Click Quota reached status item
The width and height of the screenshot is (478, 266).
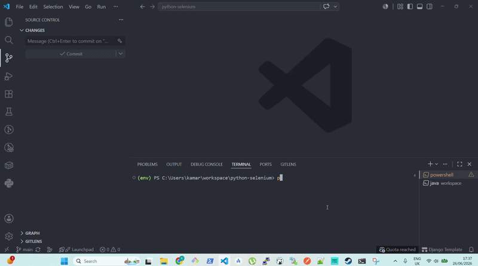tap(397, 249)
